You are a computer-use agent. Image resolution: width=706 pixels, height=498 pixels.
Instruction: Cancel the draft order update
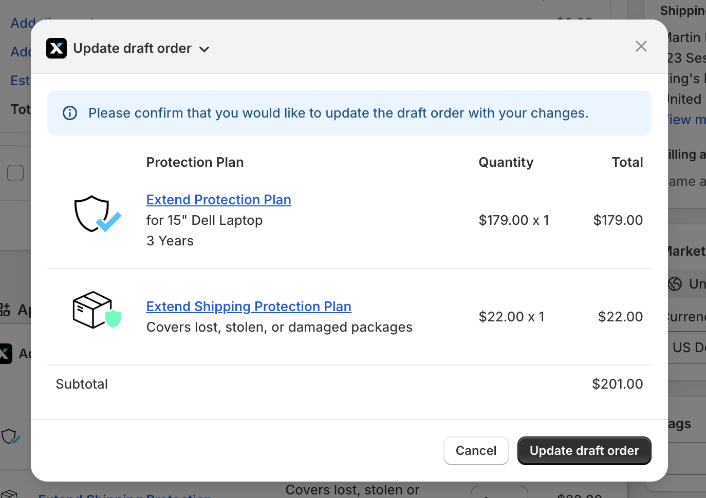point(476,451)
